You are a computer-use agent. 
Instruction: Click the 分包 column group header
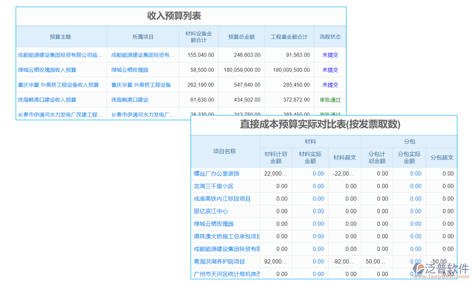click(x=408, y=141)
